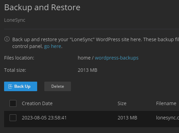Click the Size column header

point(122,103)
